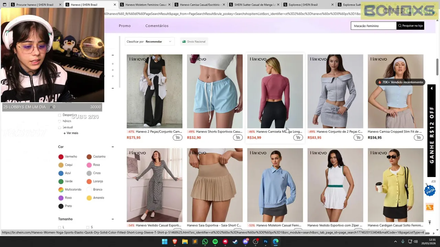
Task: Click the microphone icon in system tray
Action: [x=403, y=242]
